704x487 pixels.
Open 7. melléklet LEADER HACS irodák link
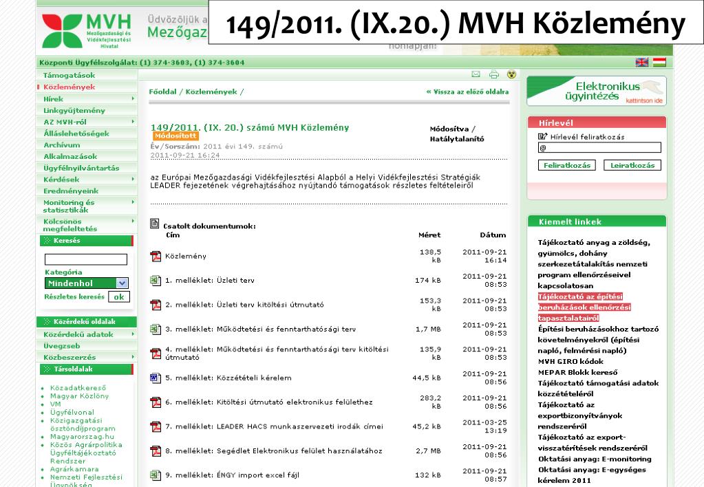pyautogui.click(x=275, y=426)
